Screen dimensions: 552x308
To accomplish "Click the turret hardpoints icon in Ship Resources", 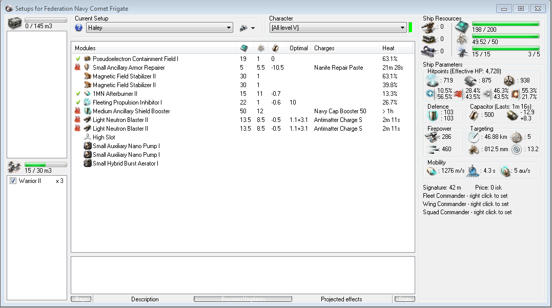I will (x=429, y=27).
